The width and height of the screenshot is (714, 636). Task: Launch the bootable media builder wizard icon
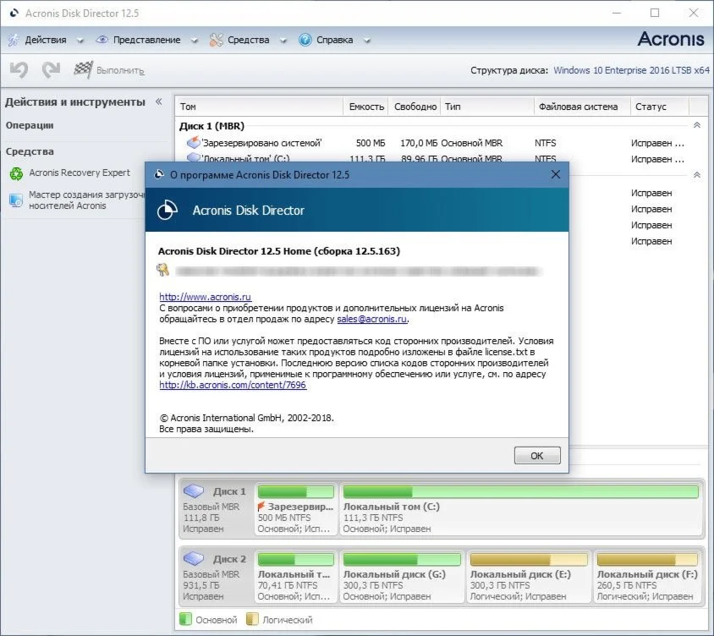pyautogui.click(x=16, y=200)
